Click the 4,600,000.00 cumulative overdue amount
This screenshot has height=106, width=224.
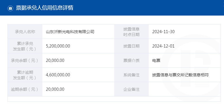(x=58, y=75)
